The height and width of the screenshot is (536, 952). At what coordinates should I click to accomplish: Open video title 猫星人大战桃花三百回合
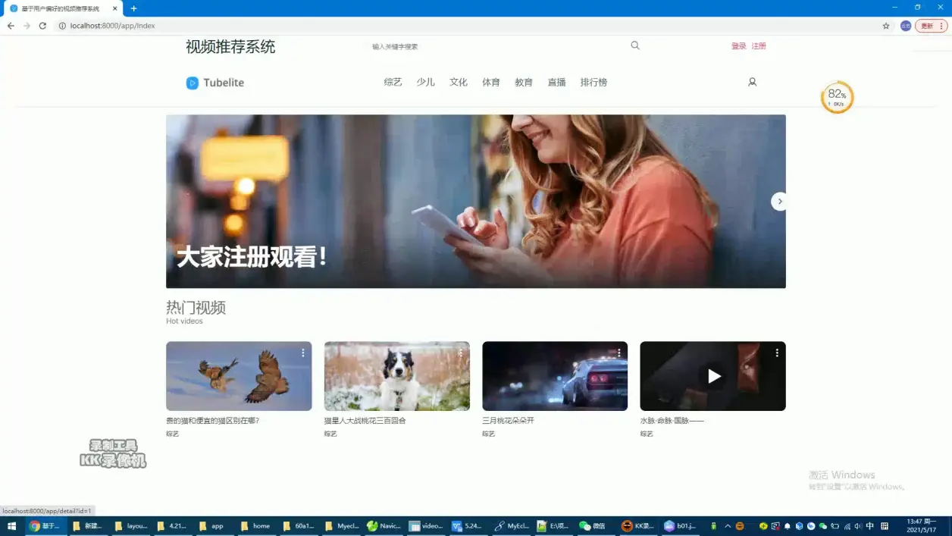coord(365,420)
